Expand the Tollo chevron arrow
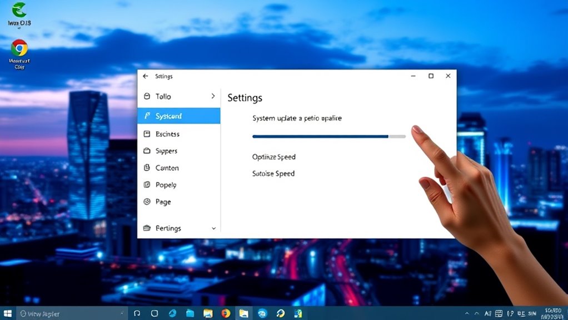The height and width of the screenshot is (320, 568). click(x=213, y=96)
